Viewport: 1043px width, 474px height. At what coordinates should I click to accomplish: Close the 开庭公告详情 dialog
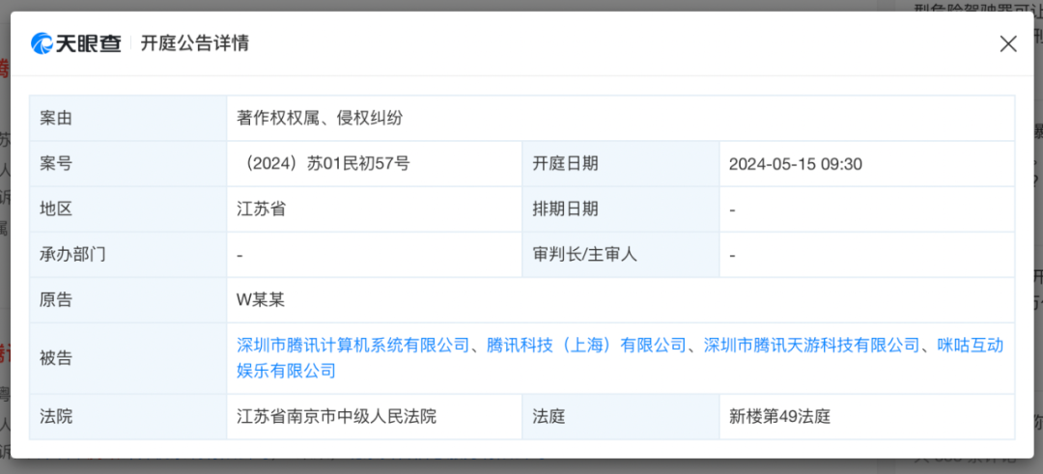pyautogui.click(x=1008, y=43)
